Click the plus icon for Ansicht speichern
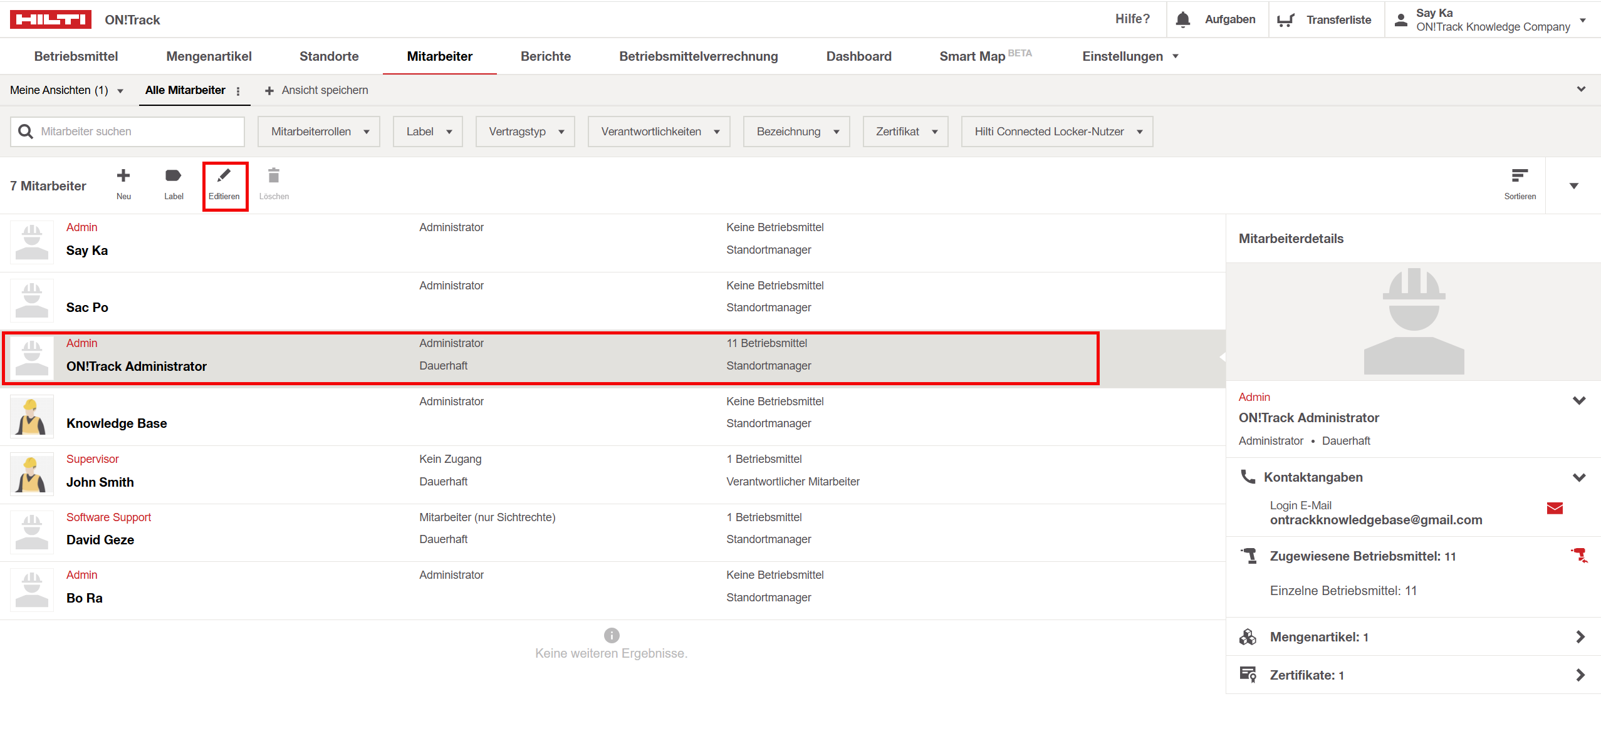The height and width of the screenshot is (736, 1601). 269,91
